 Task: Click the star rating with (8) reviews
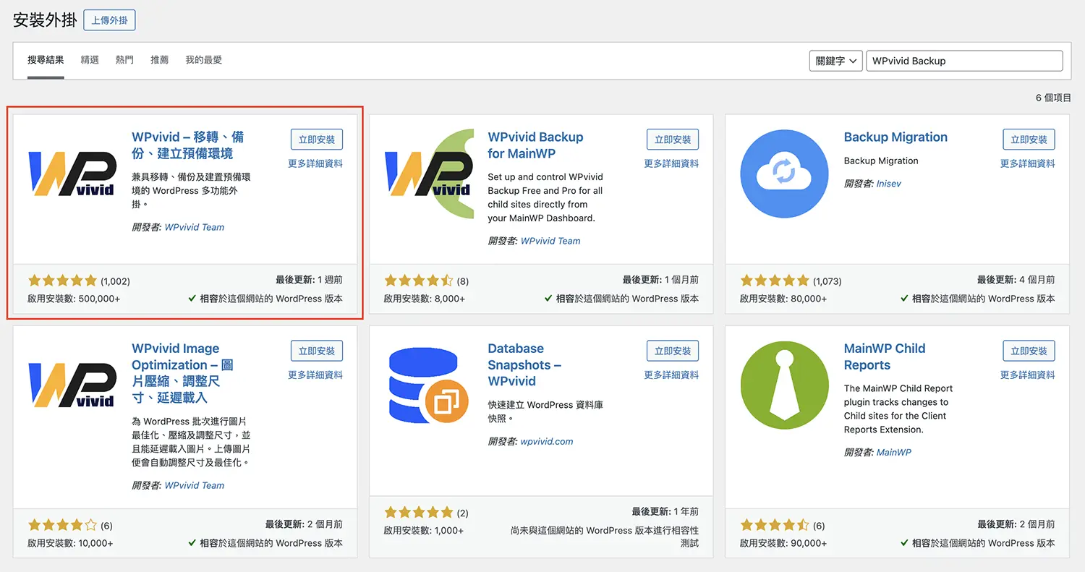click(419, 281)
